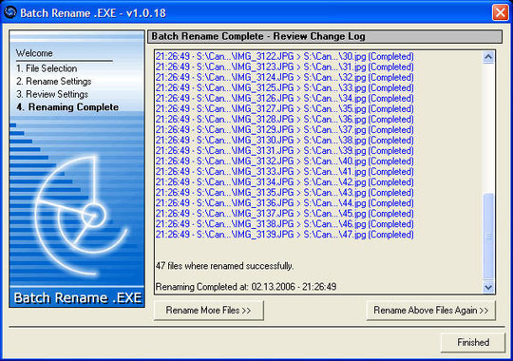This screenshot has height=361, width=513.
Task: Go to step 3 Review Settings
Action: point(52,94)
